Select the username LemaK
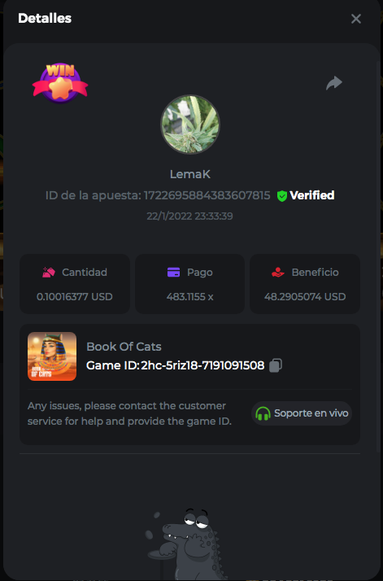 coord(190,174)
